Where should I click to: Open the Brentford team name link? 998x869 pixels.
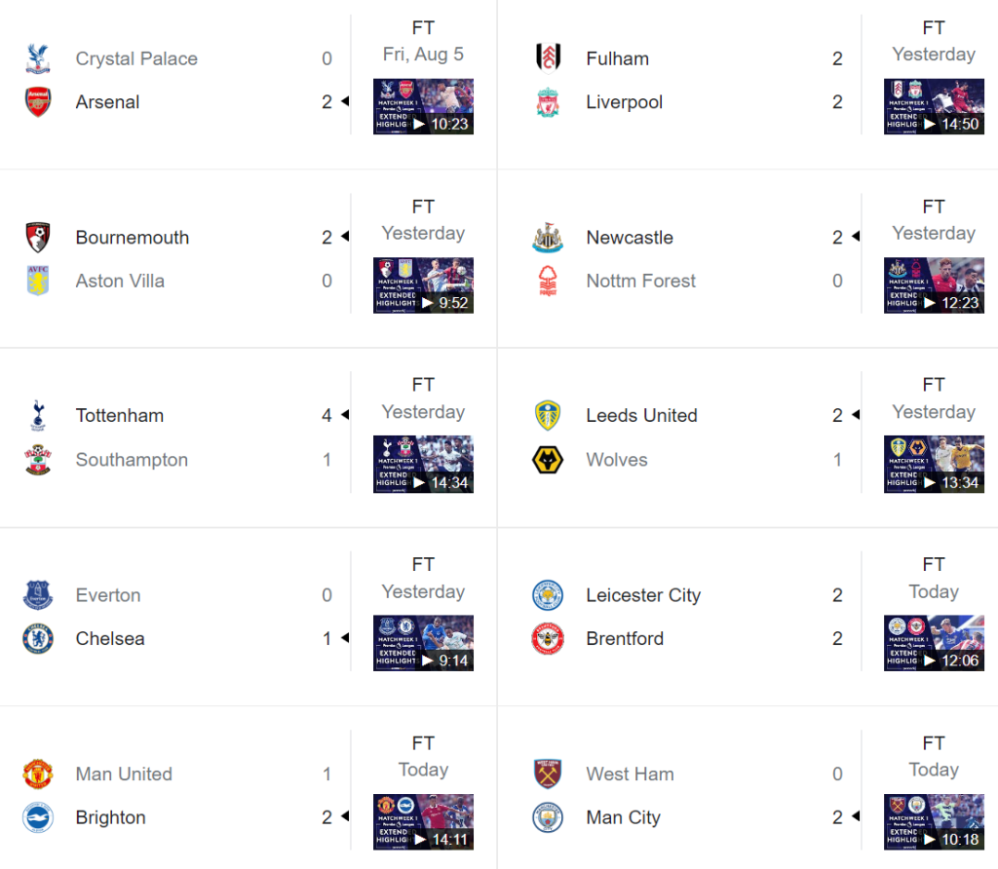pos(625,639)
